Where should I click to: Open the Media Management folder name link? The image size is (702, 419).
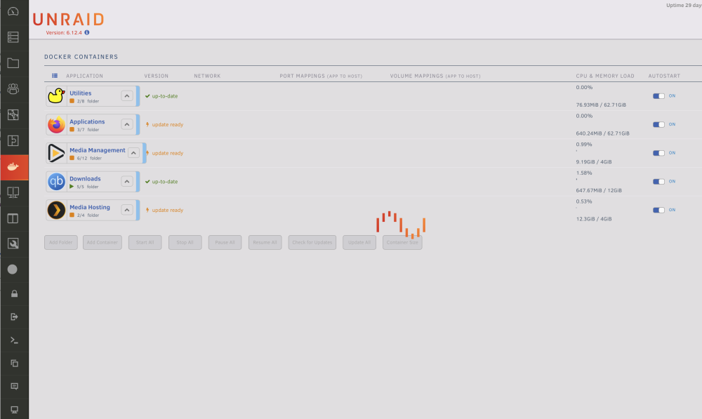tap(98, 150)
